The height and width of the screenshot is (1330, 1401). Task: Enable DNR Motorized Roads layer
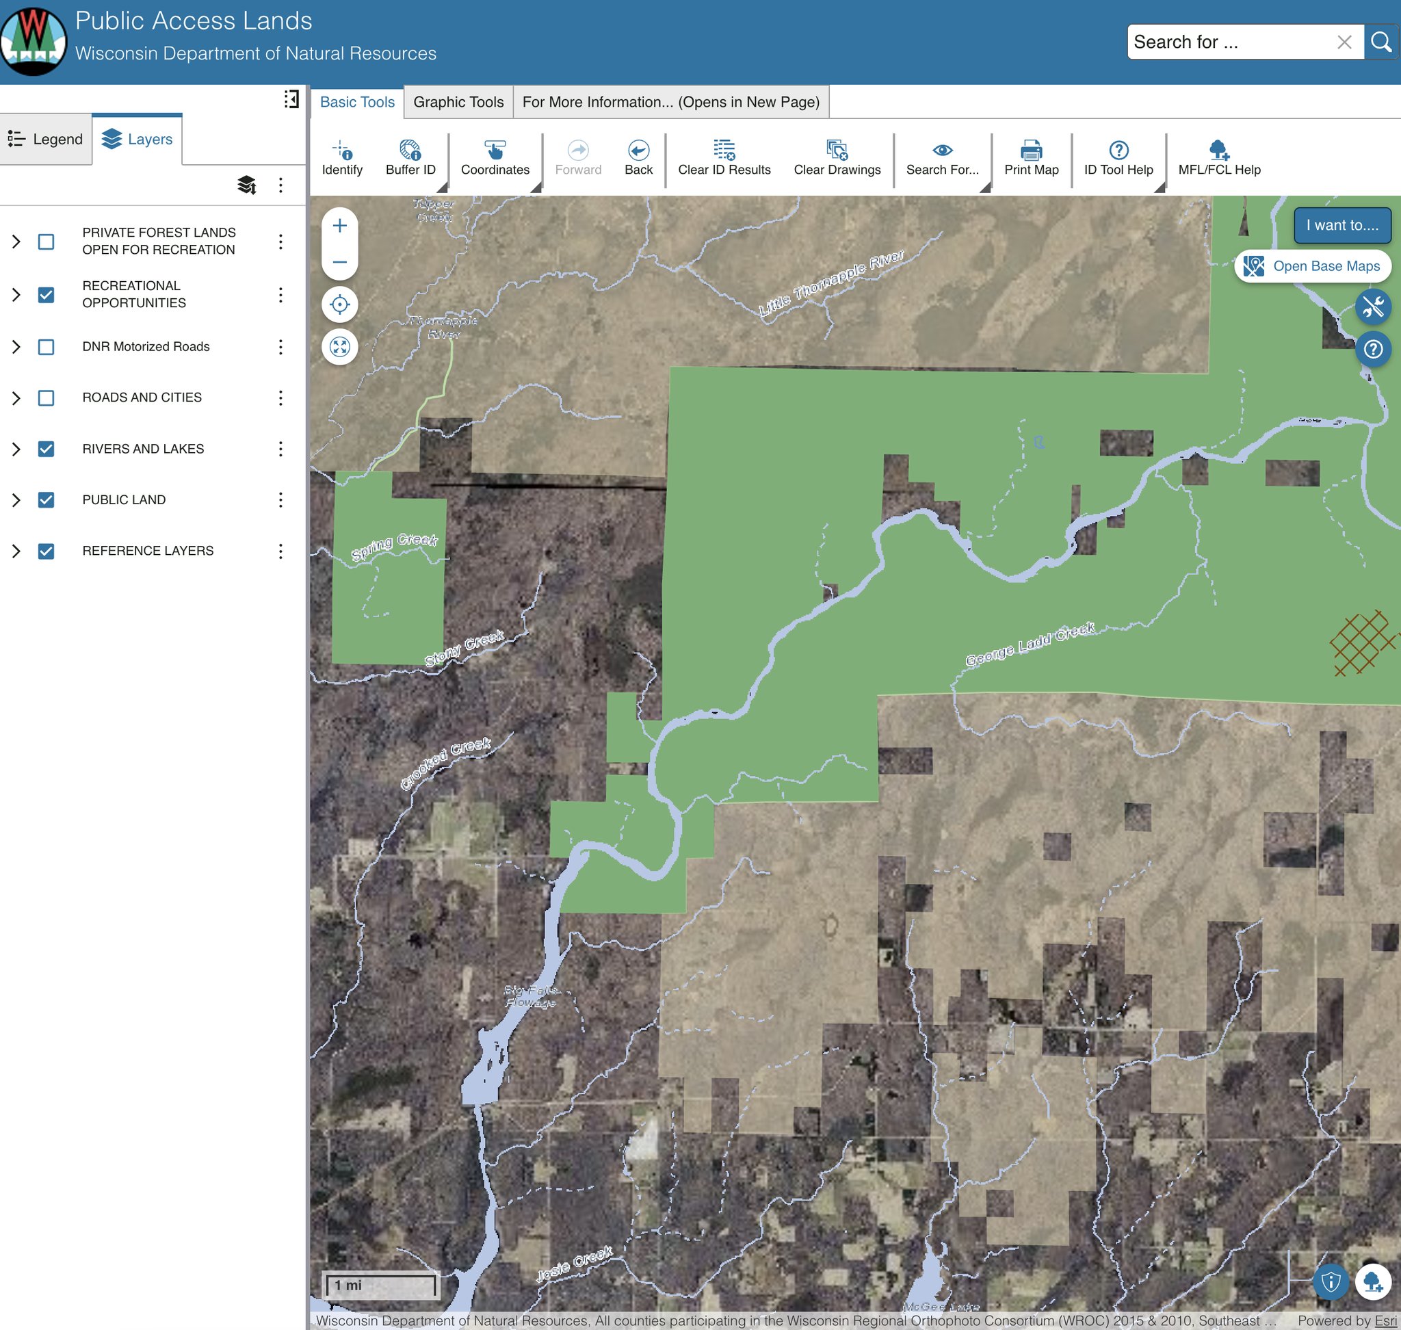pyautogui.click(x=46, y=347)
